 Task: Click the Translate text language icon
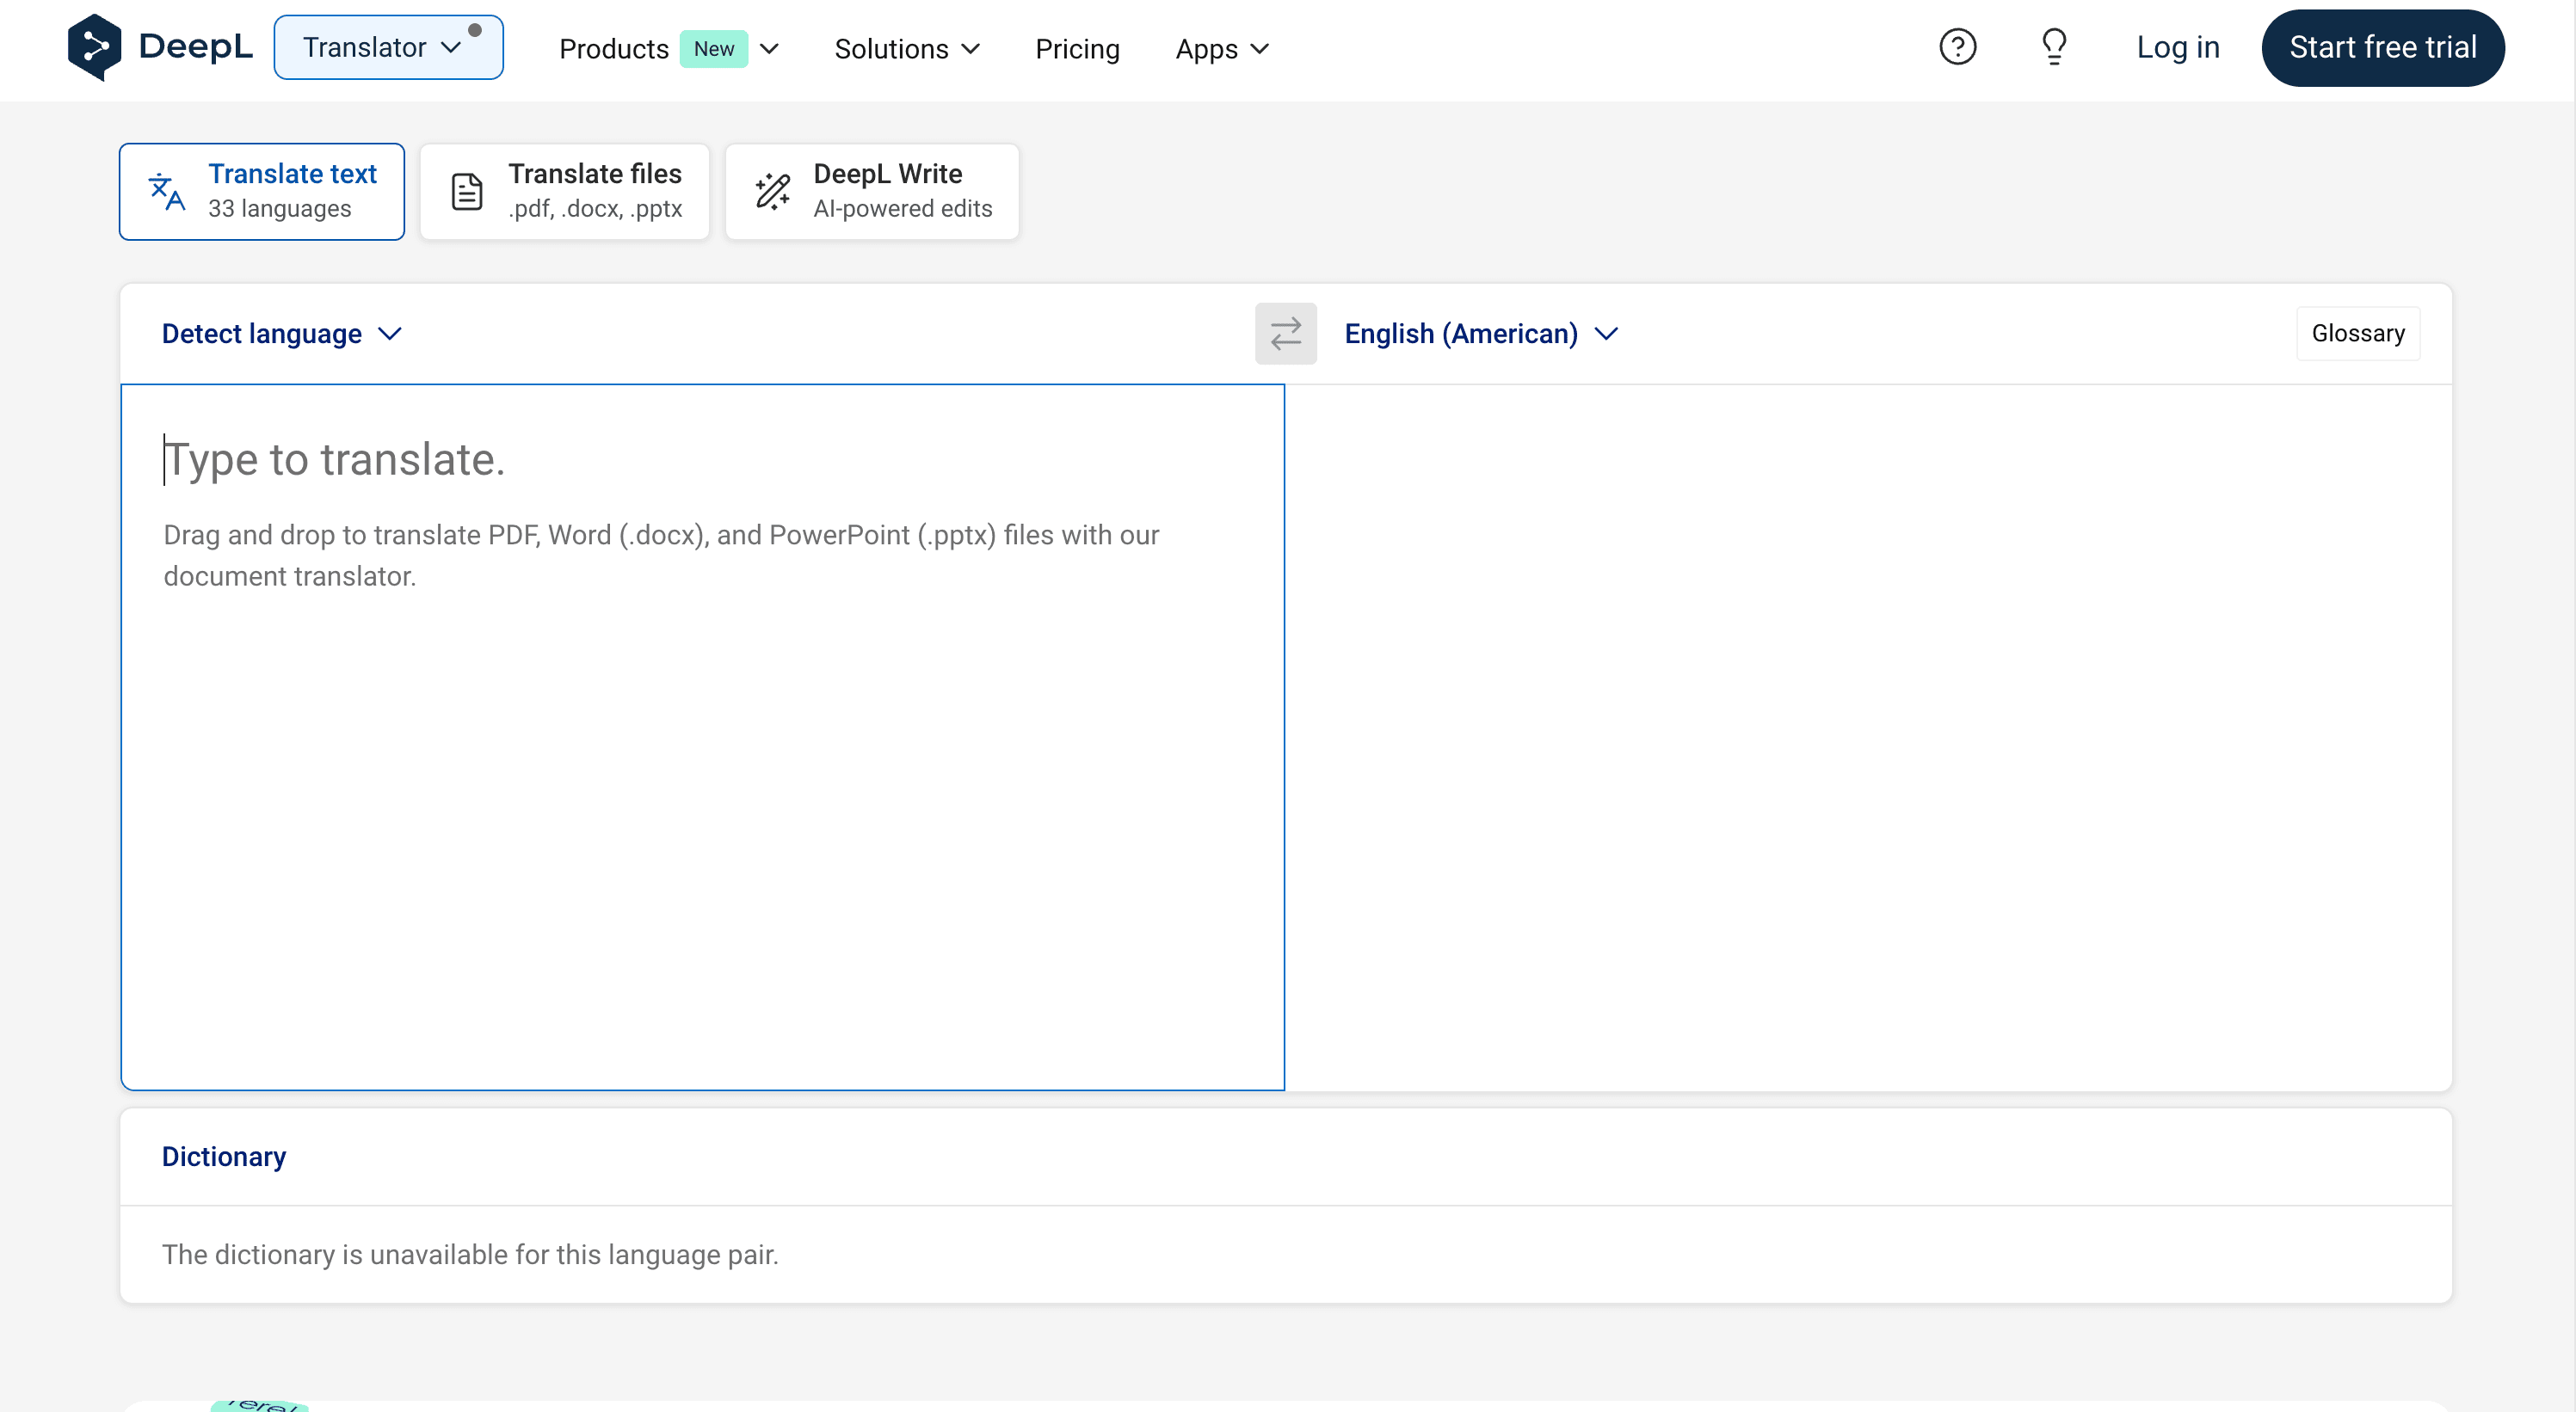[166, 192]
